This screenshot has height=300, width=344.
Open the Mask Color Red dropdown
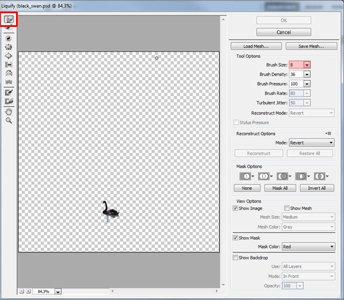[x=308, y=247]
